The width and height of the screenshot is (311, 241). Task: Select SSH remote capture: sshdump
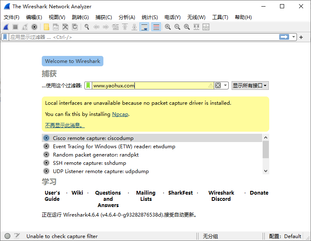pos(152,163)
